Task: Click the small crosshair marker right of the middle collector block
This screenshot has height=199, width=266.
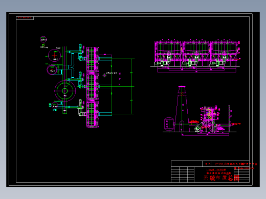Action: pos(104,75)
